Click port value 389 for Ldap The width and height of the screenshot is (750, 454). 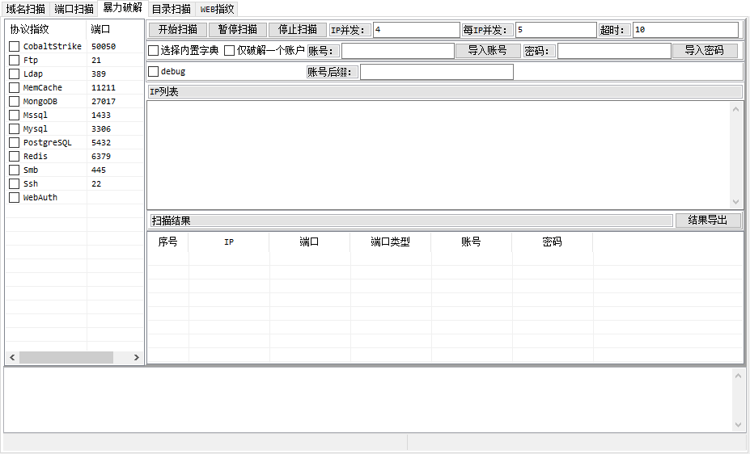[99, 74]
